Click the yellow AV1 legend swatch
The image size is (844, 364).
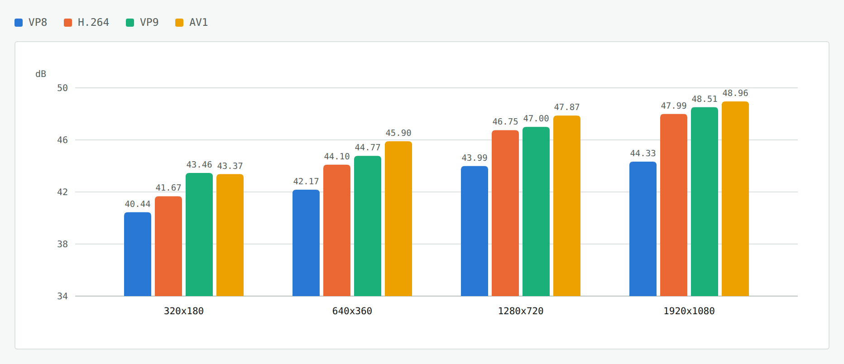pos(179,23)
